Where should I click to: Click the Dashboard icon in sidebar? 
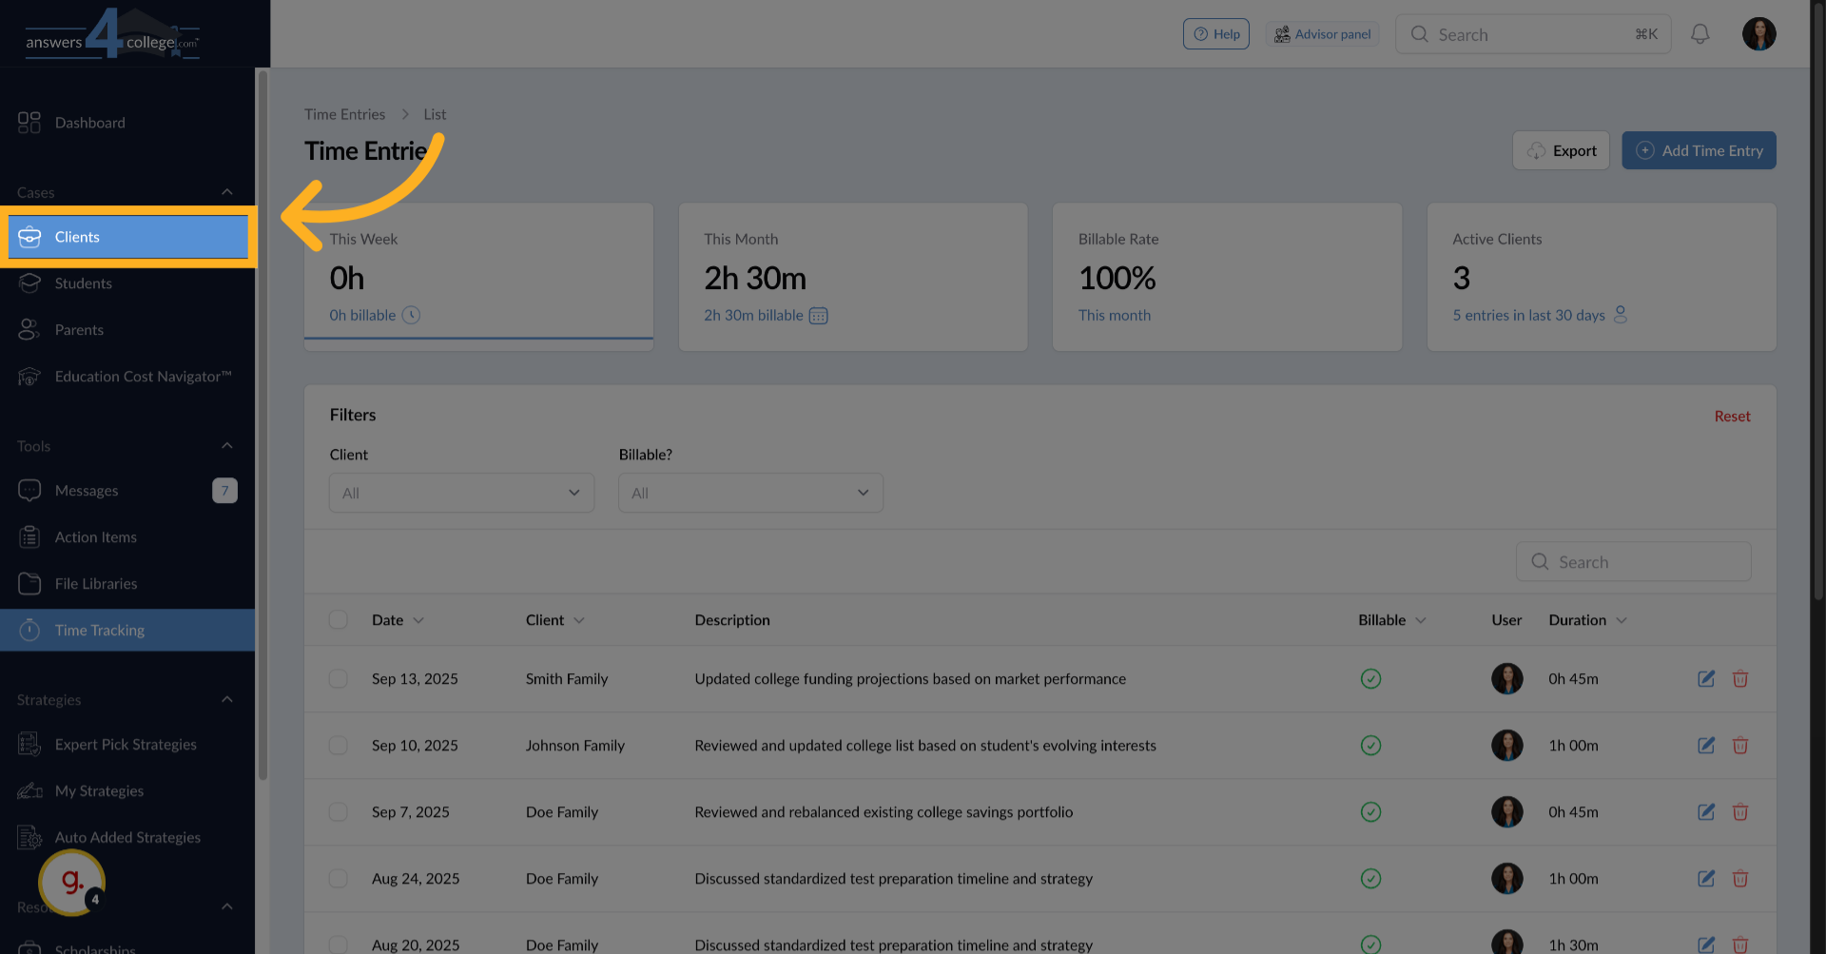coord(29,123)
